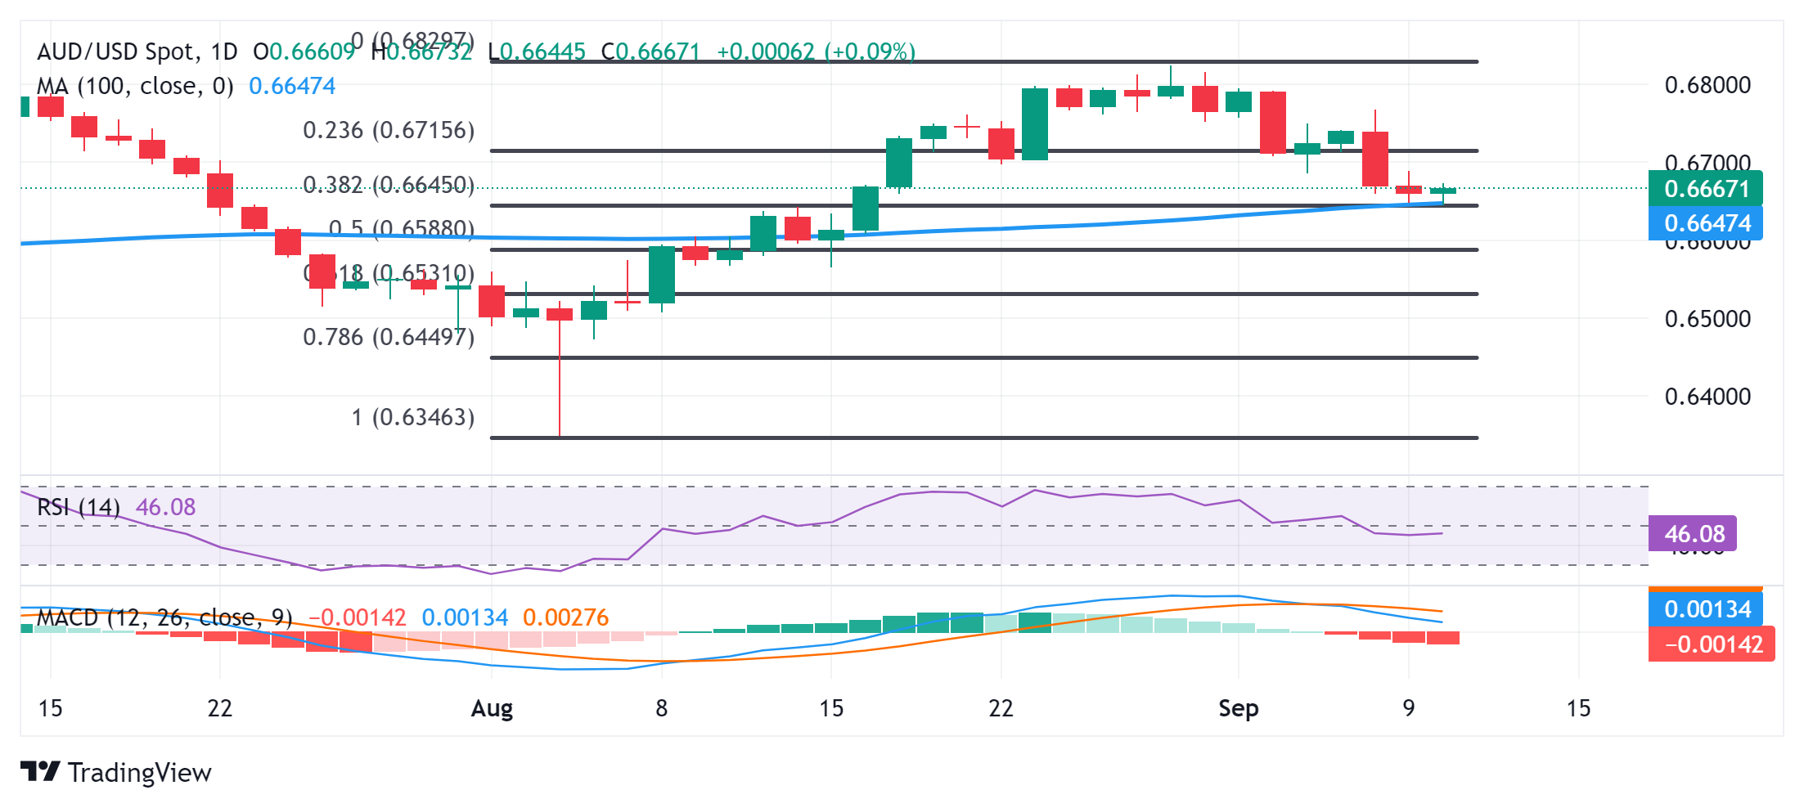The image size is (1804, 808).
Task: Click the red -0.00142 MACD histogram tag
Action: (1712, 644)
